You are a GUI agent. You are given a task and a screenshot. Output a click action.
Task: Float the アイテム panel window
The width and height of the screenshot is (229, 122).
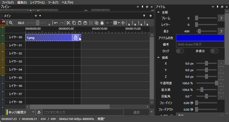coord(222,7)
